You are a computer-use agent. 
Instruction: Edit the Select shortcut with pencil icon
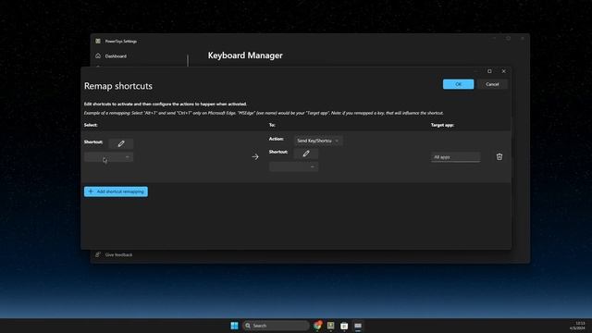pos(121,143)
